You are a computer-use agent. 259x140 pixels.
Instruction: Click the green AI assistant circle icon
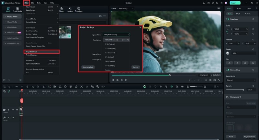click(x=144, y=87)
